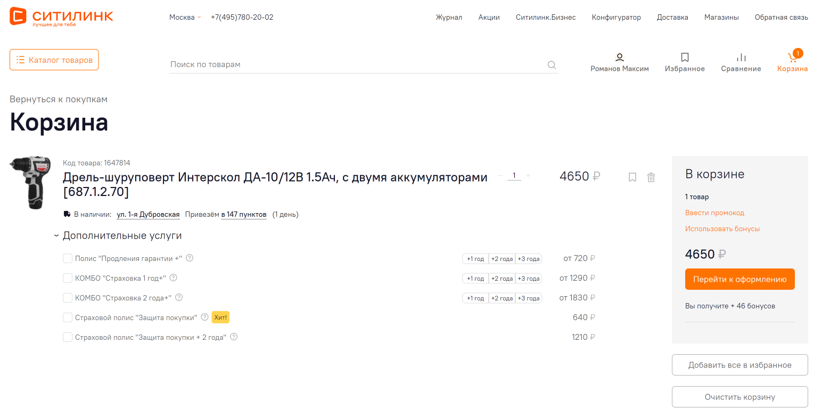Tick Страховой полис "Защита покупки" checkbox
This screenshot has height=416, width=830.
68,317
